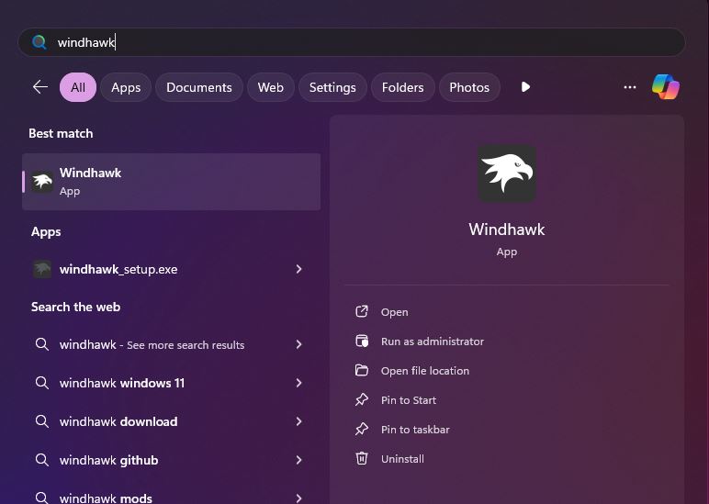Click Open for the Windhawk app
709x504 pixels.
(x=395, y=312)
